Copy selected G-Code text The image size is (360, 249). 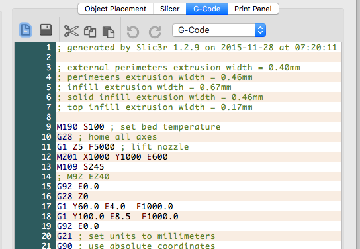point(90,32)
